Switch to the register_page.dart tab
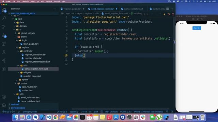218x122 pixels. [72, 9]
